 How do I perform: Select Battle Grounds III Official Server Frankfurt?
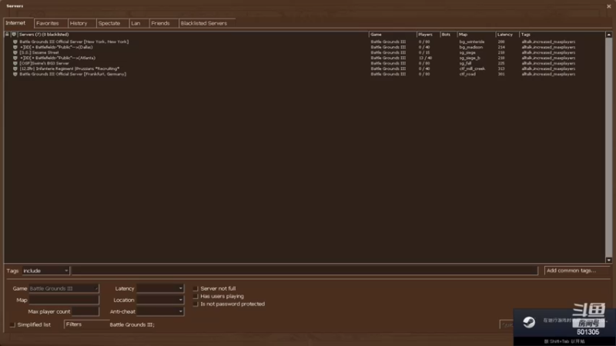click(x=304, y=74)
